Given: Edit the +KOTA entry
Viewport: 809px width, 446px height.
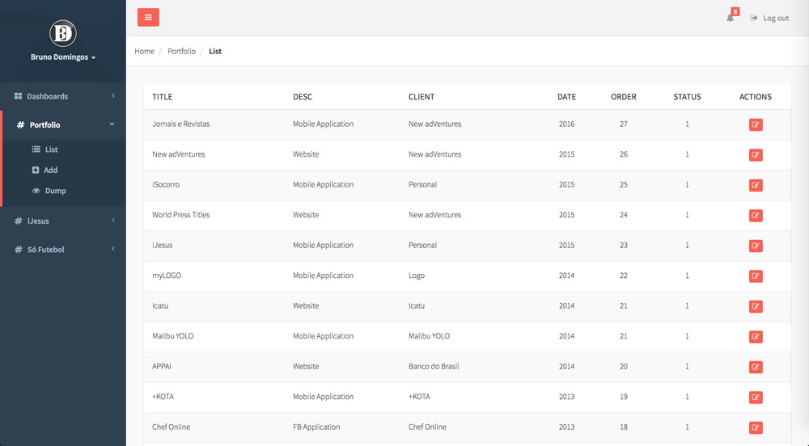Looking at the screenshot, I should click(756, 398).
